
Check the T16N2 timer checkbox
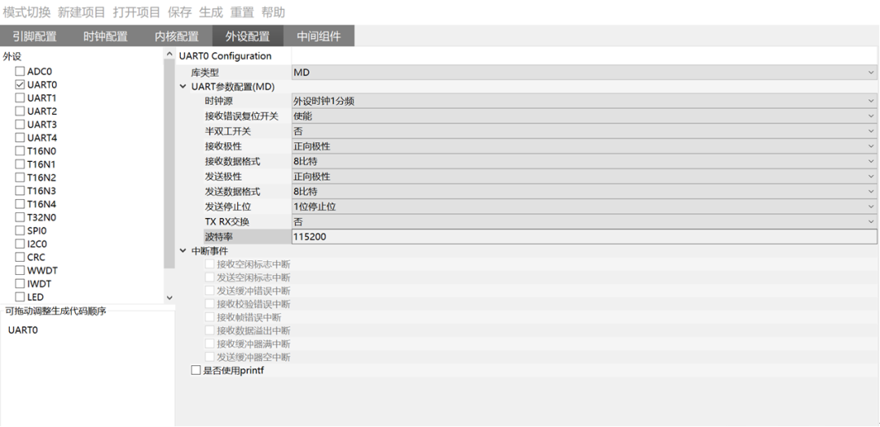20,177
